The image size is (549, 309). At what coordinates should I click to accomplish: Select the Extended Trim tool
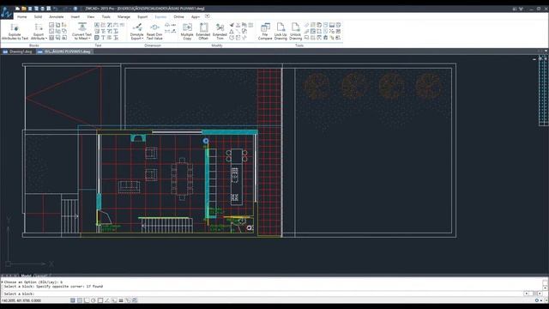220,32
